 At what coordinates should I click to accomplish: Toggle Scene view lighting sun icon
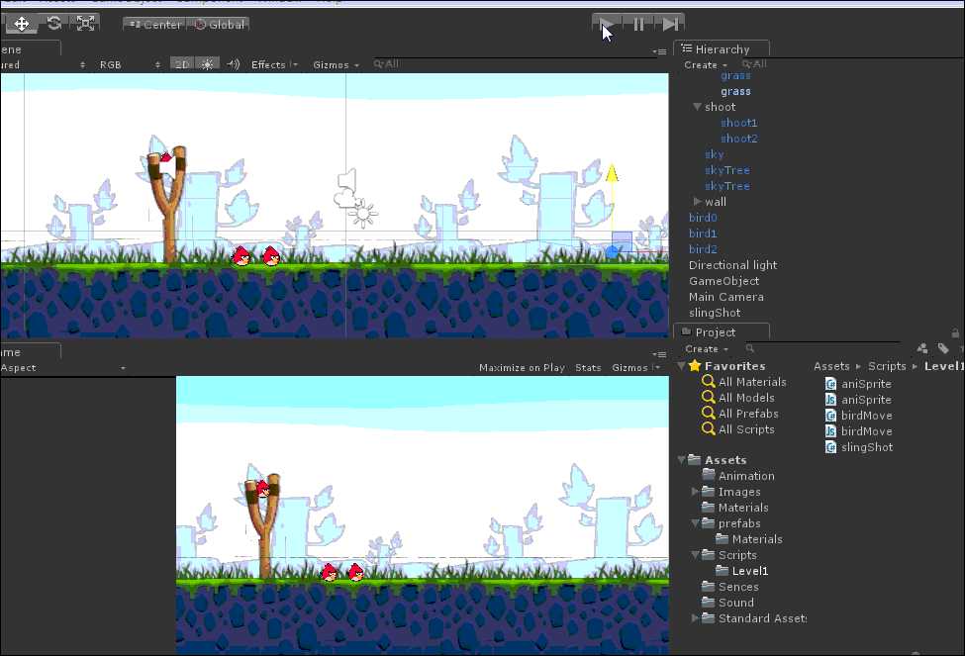tap(208, 64)
